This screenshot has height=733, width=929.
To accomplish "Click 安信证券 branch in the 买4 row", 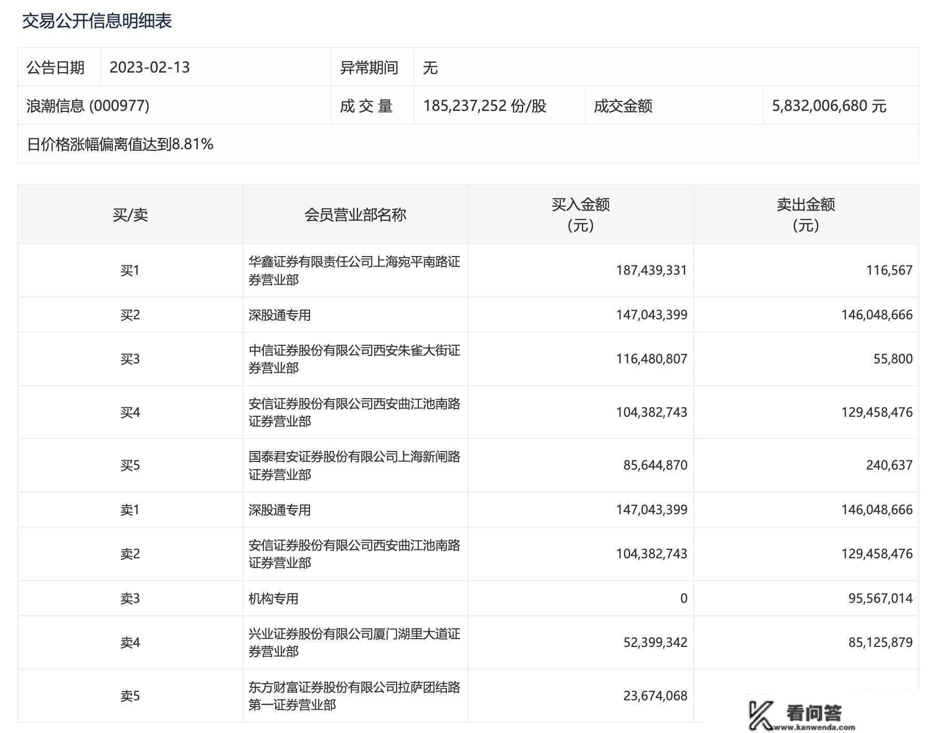I will (x=354, y=412).
